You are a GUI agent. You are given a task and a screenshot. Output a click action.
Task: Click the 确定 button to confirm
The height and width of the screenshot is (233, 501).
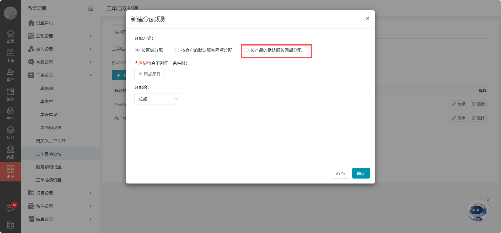click(x=361, y=173)
